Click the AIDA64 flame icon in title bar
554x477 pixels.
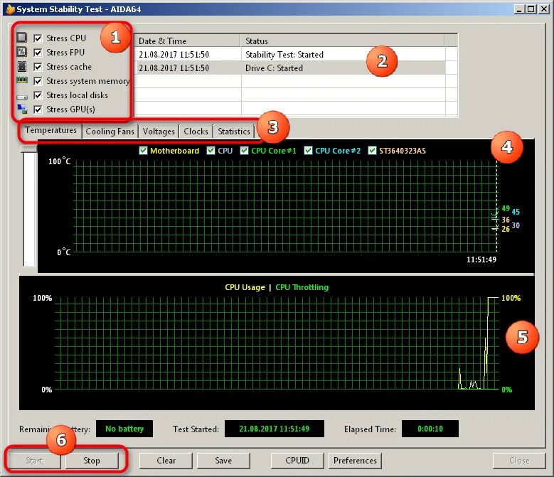(10, 9)
